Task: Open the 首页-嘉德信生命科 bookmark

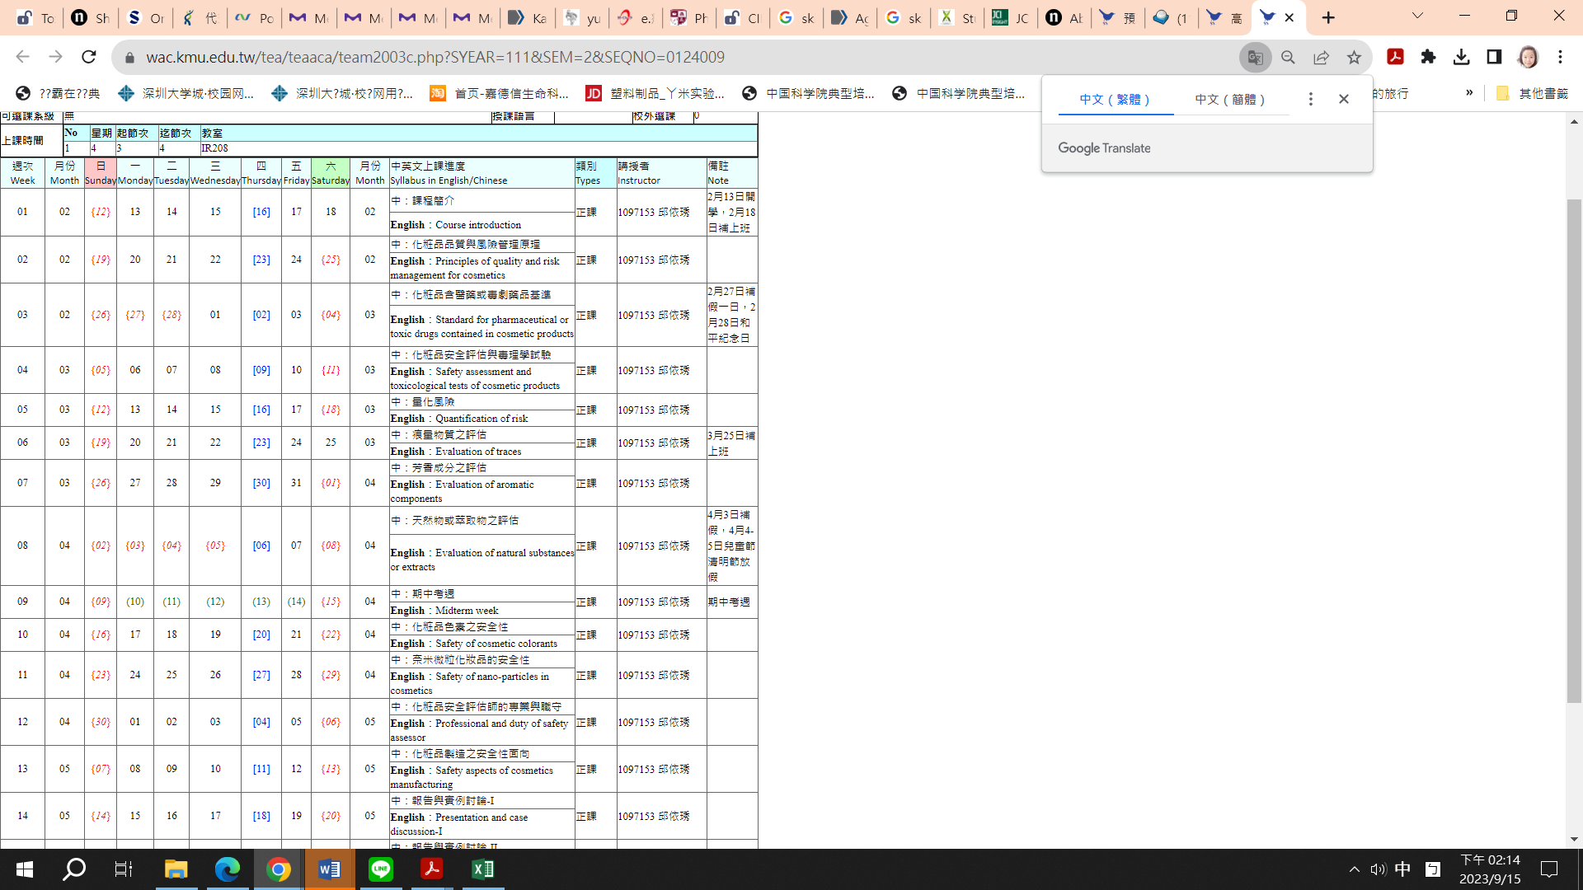Action: pyautogui.click(x=500, y=93)
